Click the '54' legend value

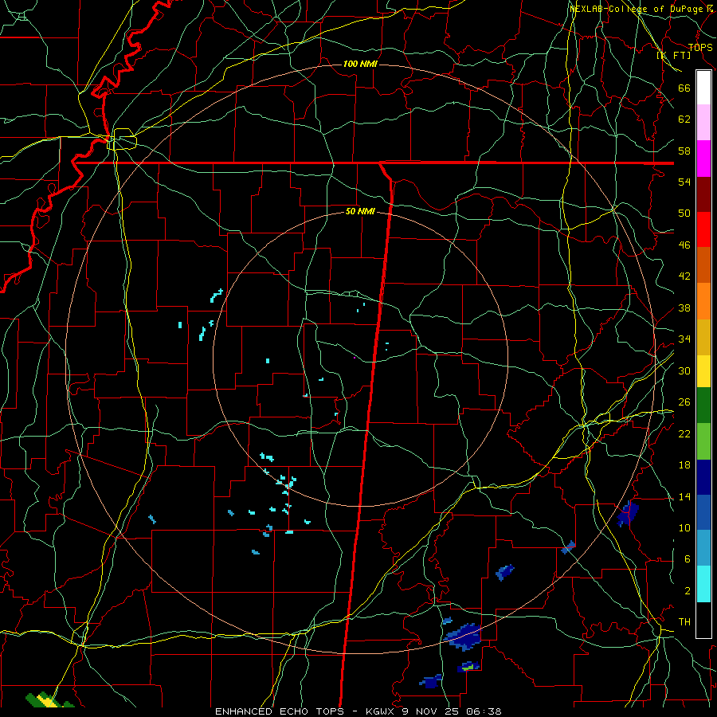click(x=684, y=182)
